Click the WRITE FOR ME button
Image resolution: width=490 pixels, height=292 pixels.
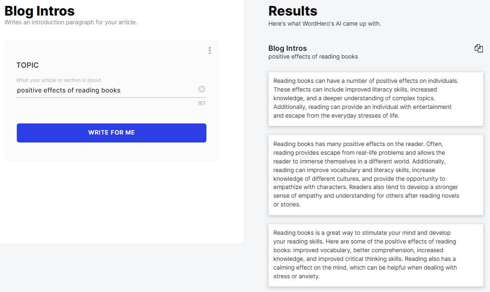[111, 132]
